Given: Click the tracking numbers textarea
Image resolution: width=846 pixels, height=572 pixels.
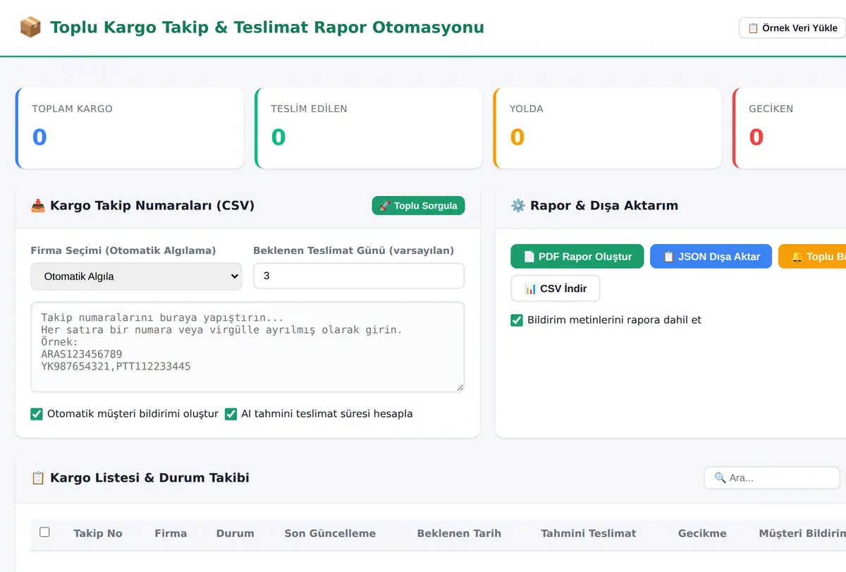Looking at the screenshot, I should (x=247, y=347).
